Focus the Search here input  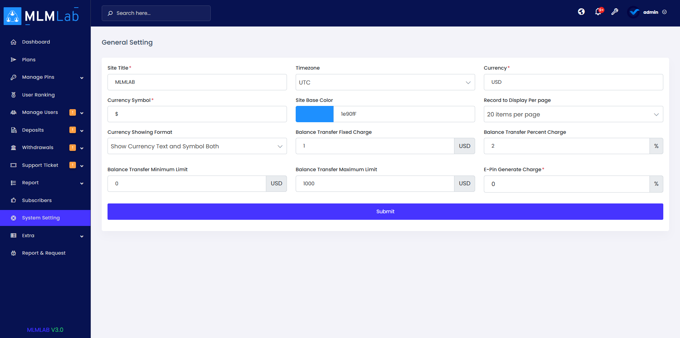point(156,13)
